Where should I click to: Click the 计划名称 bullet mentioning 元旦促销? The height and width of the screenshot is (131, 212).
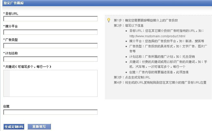(162, 57)
